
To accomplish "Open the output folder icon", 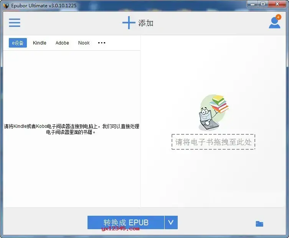I will tap(259, 224).
